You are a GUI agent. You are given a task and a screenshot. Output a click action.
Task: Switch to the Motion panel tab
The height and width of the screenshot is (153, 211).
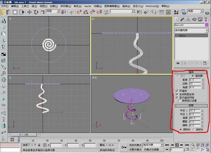click(194, 19)
